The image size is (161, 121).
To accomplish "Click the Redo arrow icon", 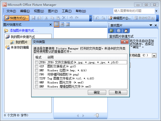I will pos(77,18).
